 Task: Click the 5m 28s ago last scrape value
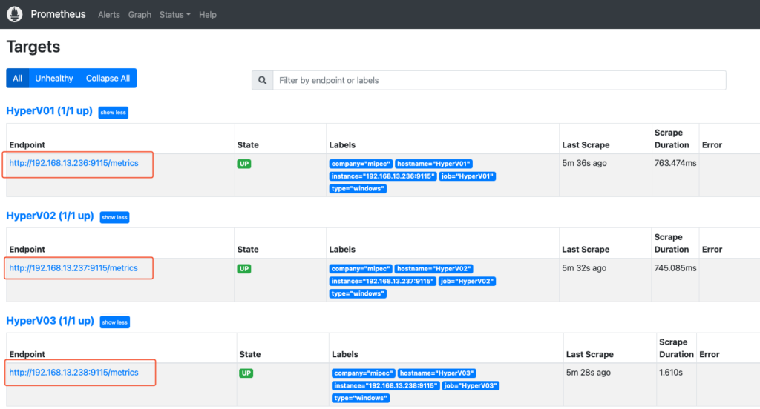coord(589,373)
